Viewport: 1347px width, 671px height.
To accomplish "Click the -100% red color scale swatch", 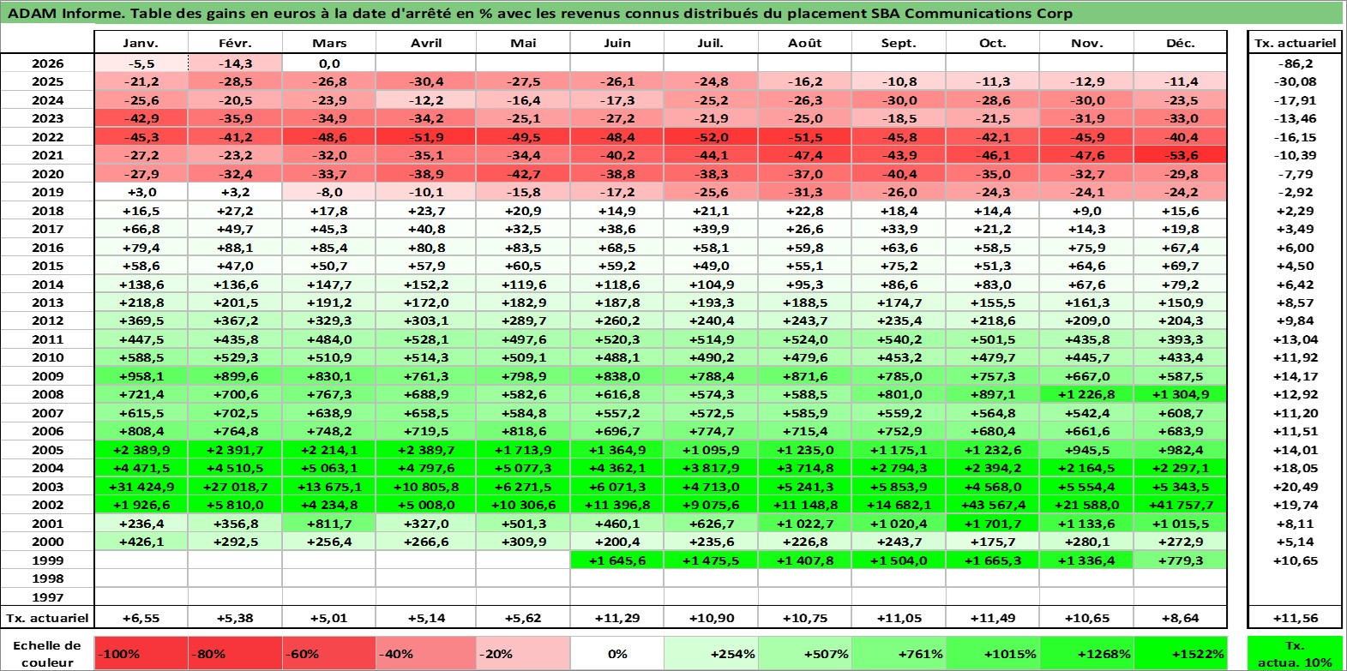I will [141, 653].
